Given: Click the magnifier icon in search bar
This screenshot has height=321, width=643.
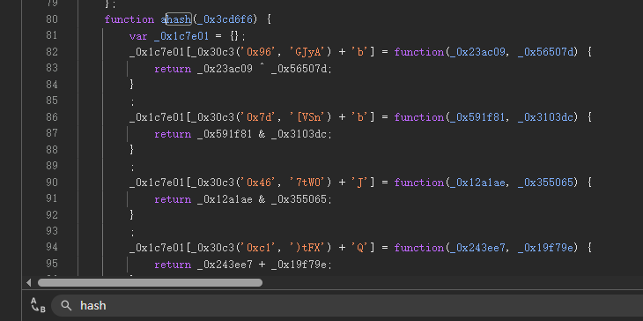Looking at the screenshot, I should [66, 305].
